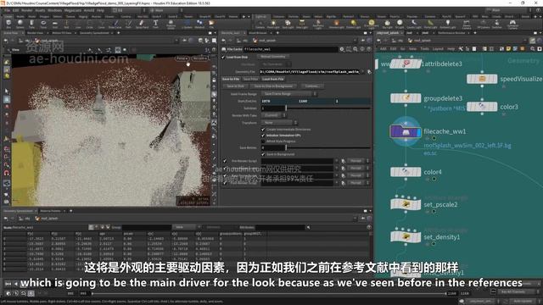Select the Sky Light shelf tool

point(387,24)
